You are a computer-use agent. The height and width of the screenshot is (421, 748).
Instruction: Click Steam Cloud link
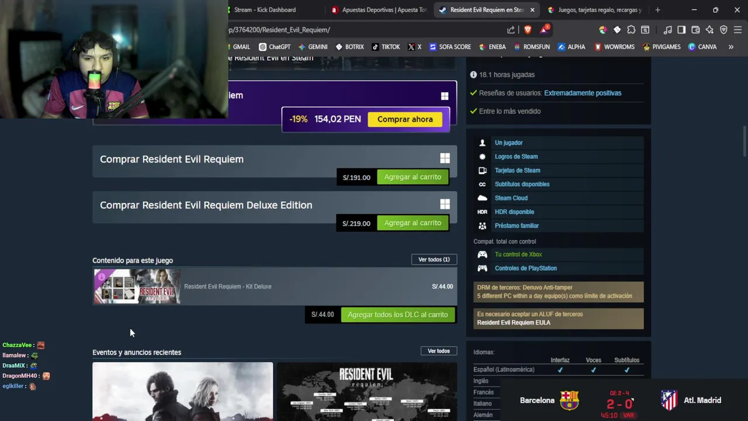point(511,198)
